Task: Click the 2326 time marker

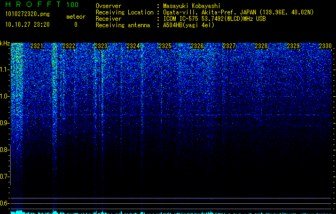Action: (197, 46)
